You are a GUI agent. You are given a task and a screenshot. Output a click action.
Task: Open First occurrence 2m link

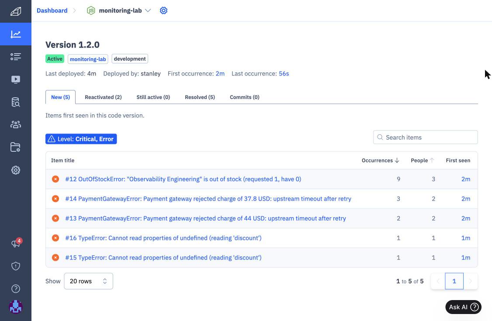point(220,74)
